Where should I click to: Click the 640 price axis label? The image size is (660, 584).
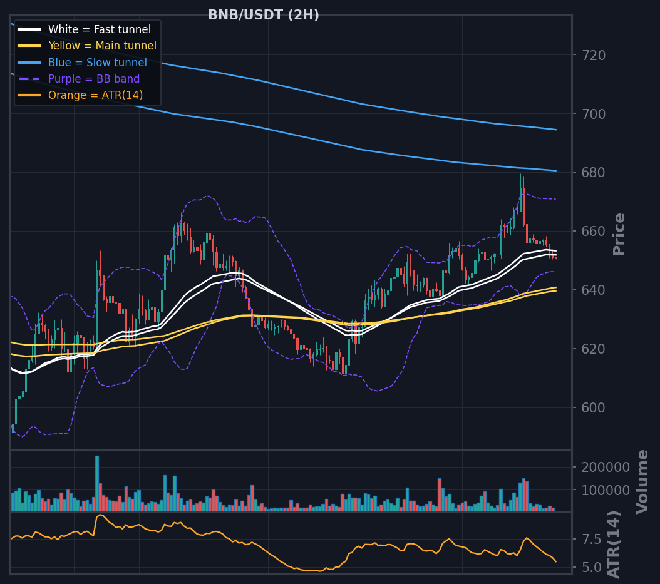(x=594, y=290)
